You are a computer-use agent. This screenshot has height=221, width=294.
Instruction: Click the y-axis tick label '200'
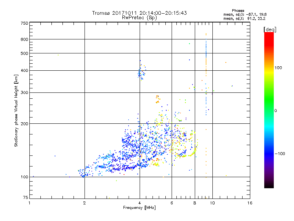tap(25, 124)
